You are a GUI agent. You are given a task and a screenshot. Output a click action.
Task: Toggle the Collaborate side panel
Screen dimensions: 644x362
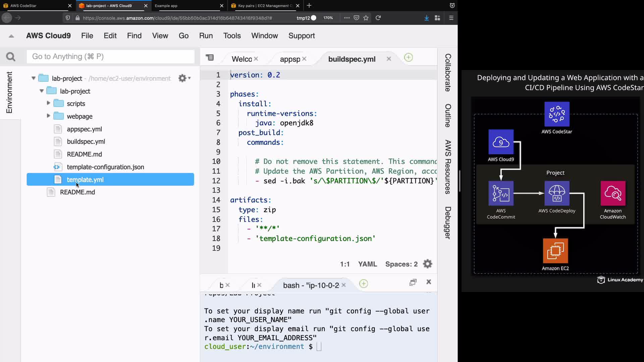coord(448,73)
